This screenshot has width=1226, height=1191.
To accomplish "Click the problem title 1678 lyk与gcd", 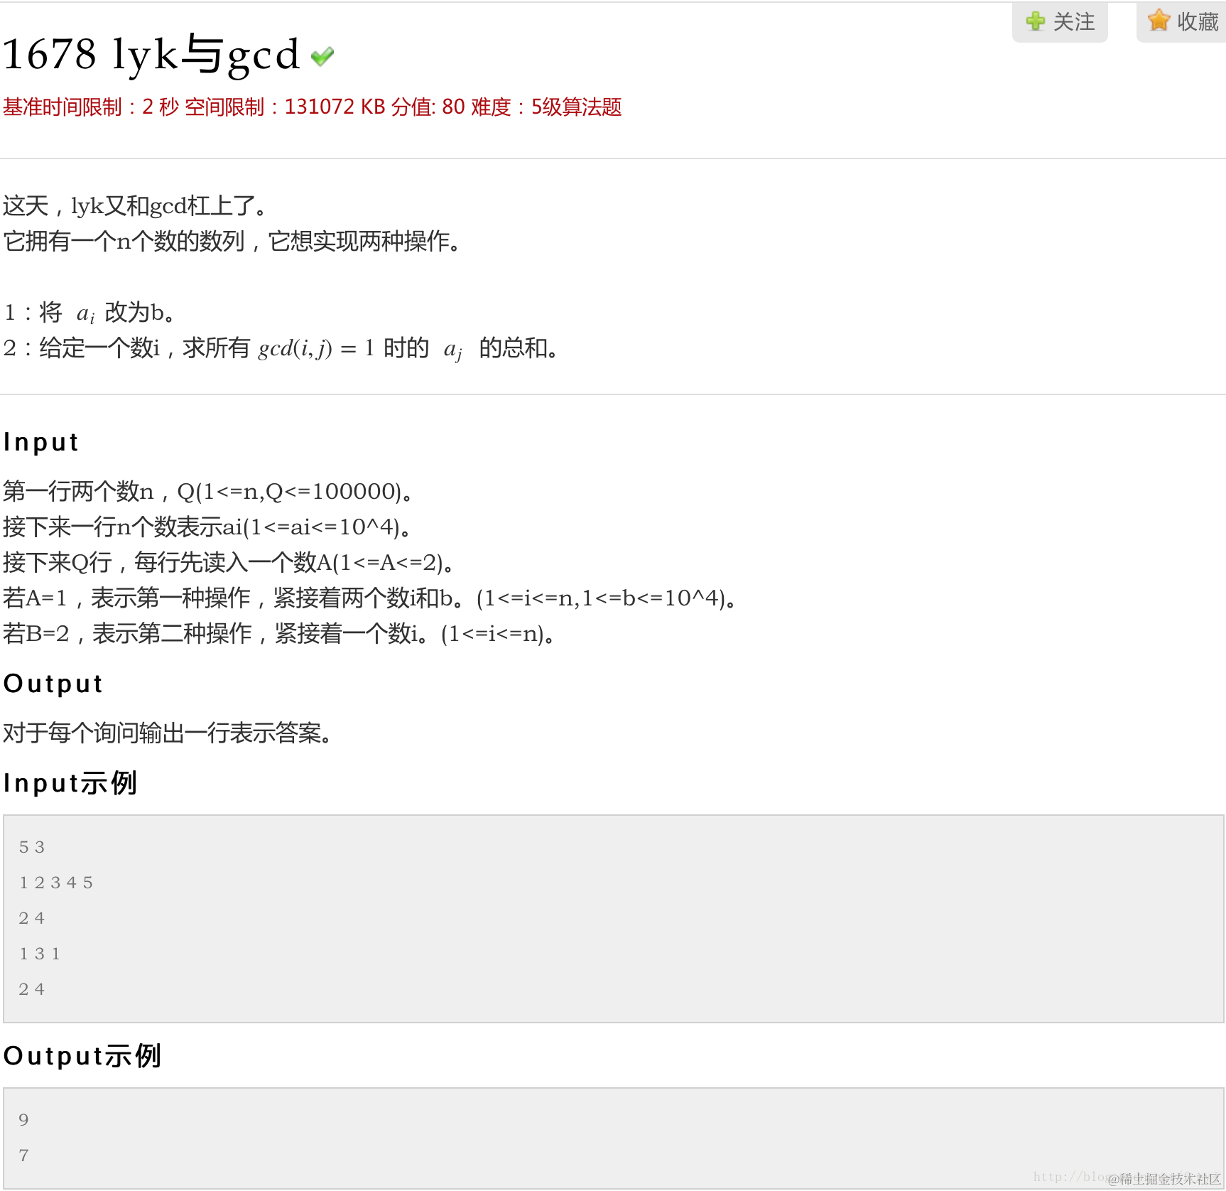I will (x=151, y=55).
